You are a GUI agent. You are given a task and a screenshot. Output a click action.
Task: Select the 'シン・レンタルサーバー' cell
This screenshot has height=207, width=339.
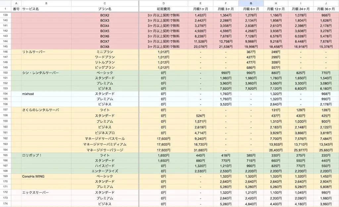coord(46,73)
